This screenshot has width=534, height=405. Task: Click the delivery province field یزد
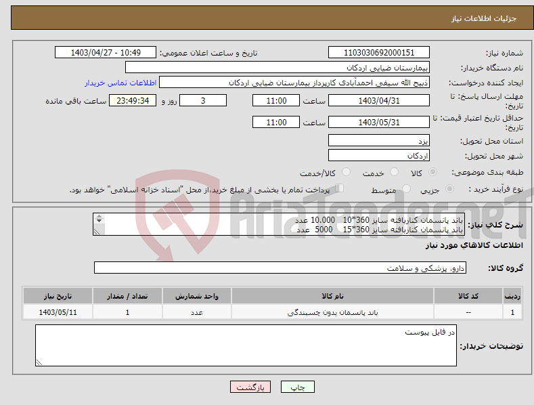(x=379, y=140)
